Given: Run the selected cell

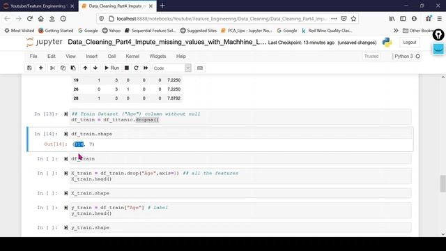Looking at the screenshot, I should point(111,68).
